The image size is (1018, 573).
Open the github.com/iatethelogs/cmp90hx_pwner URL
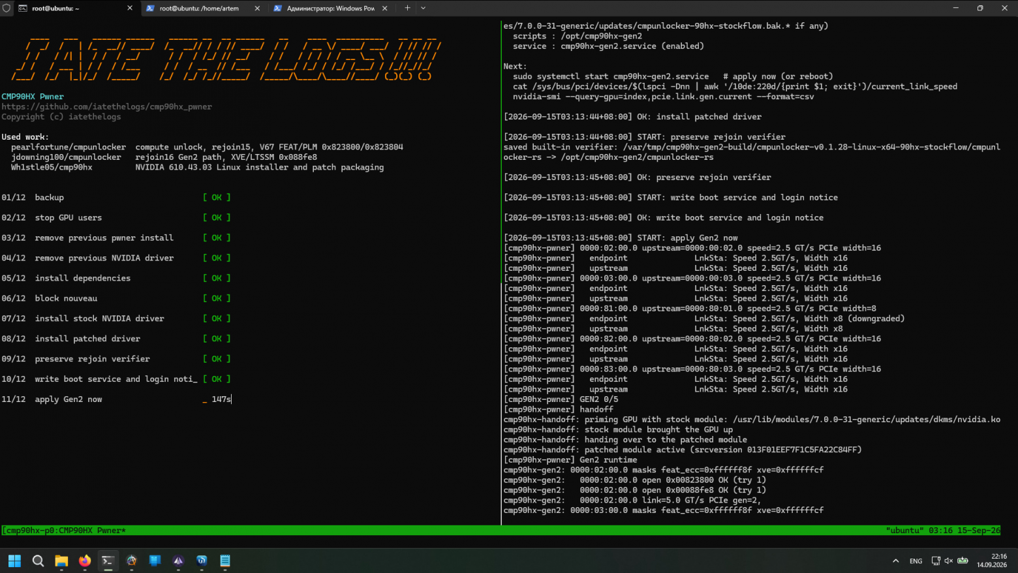click(x=106, y=107)
